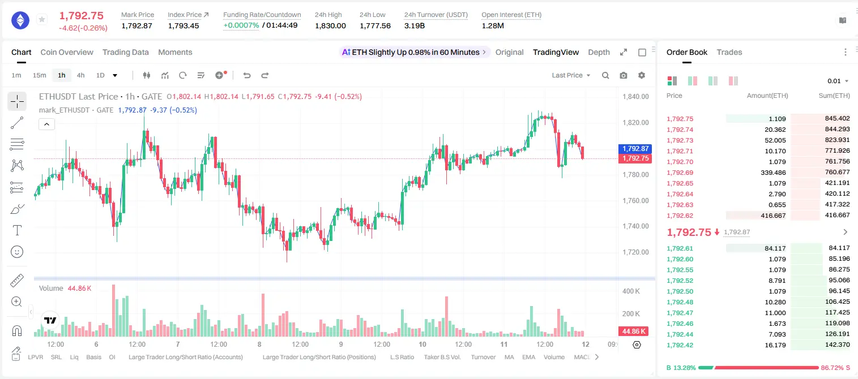Viewport: 858px width, 379px height.
Task: Expand the 0.01 price precision dropdown
Action: coord(838,81)
